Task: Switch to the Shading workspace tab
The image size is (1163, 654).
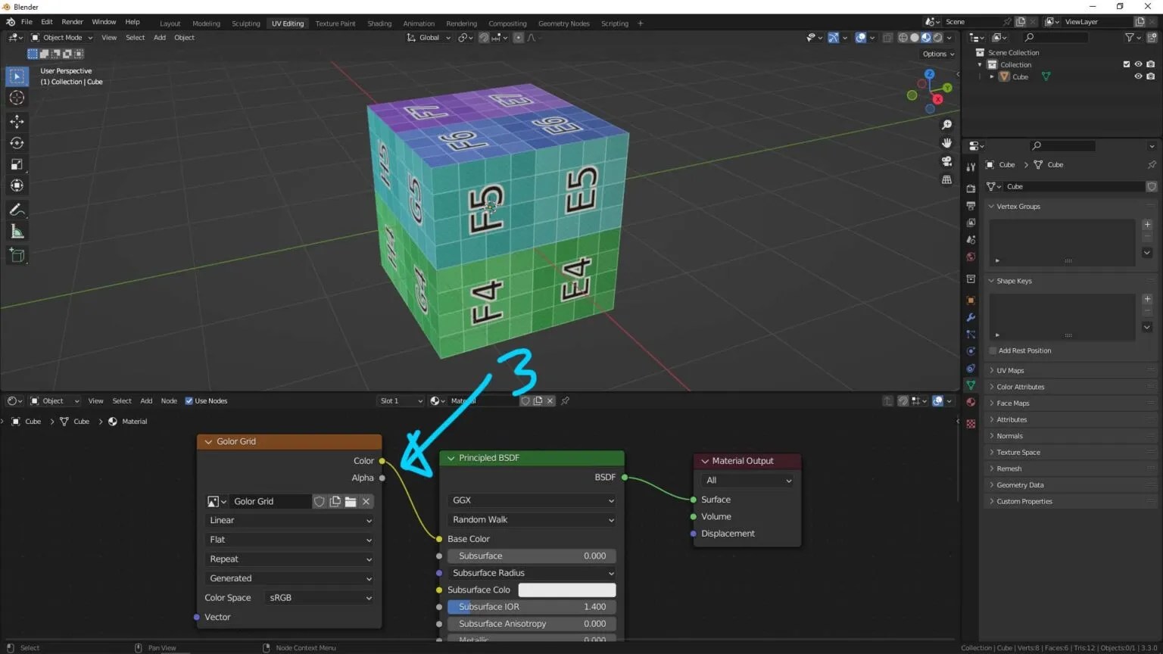Action: [x=379, y=23]
